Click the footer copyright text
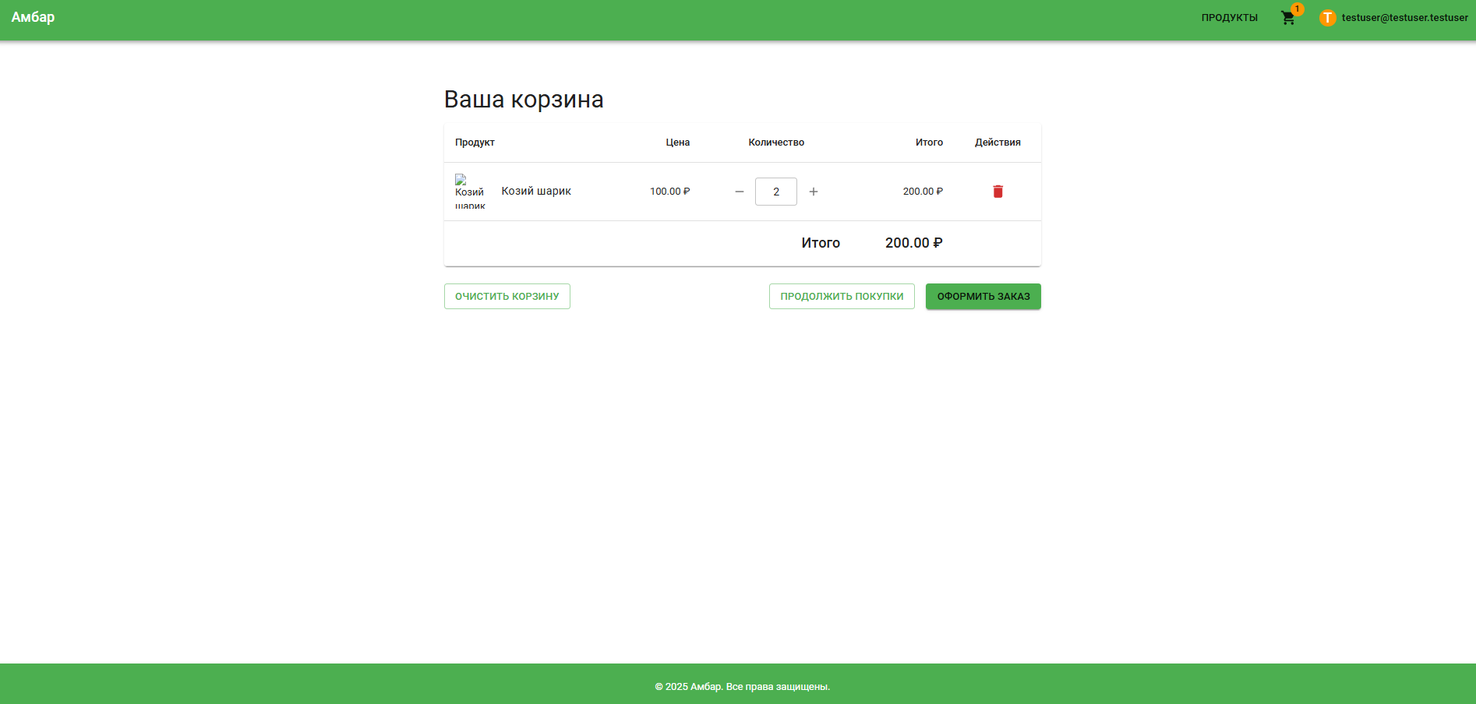Image resolution: width=1476 pixels, height=704 pixels. click(x=743, y=687)
